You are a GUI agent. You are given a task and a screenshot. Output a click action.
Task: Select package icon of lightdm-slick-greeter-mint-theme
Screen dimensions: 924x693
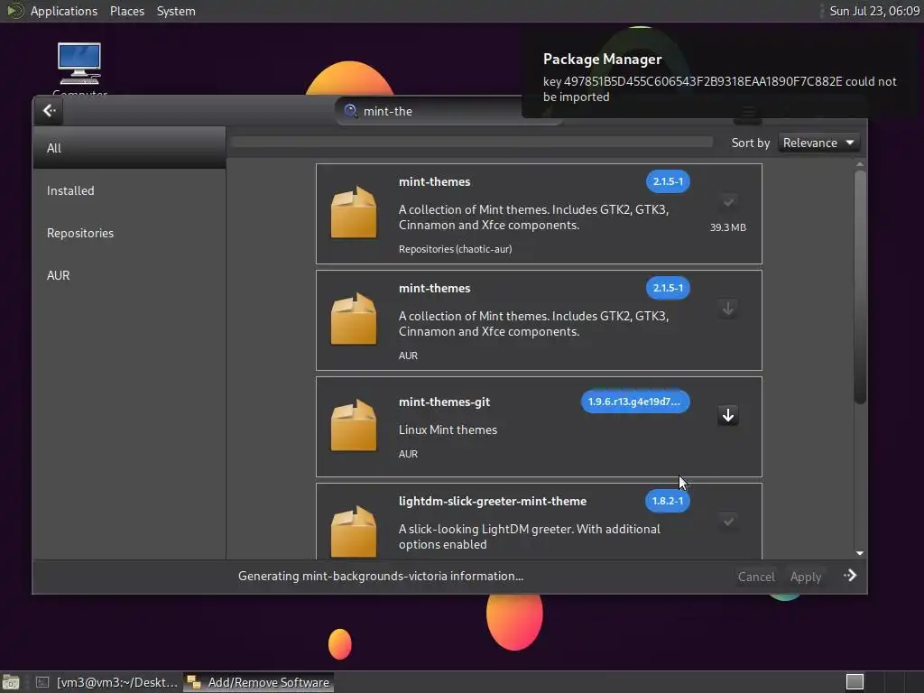(354, 531)
